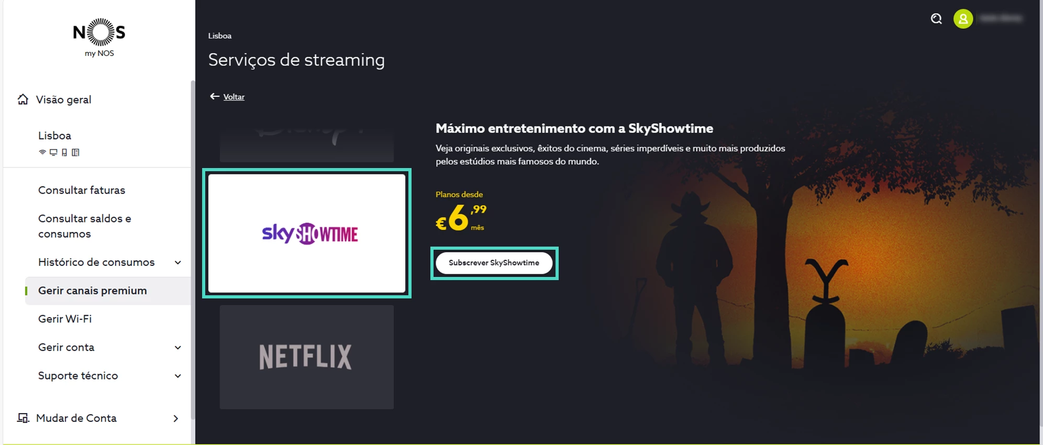Follow the Voltar link
Screen dimensions: 1043x445
[x=234, y=97]
